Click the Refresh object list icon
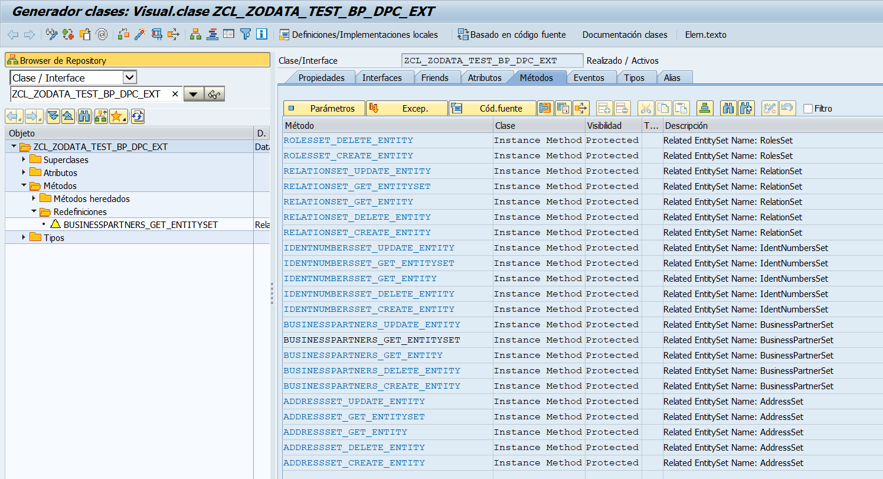 pyautogui.click(x=138, y=116)
